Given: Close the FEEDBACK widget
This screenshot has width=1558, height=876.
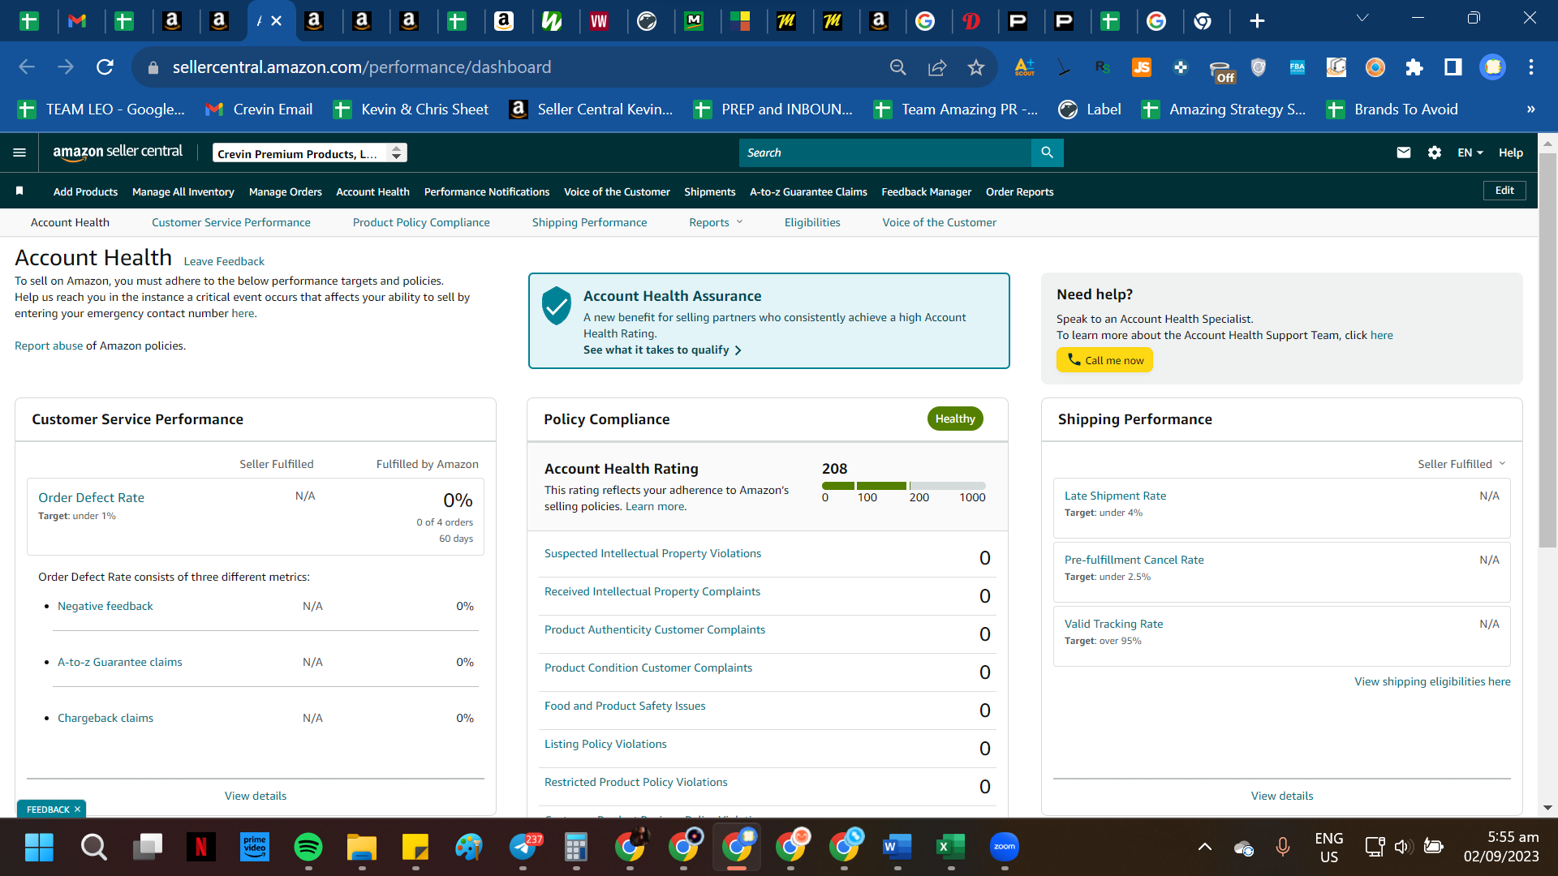Looking at the screenshot, I should tap(77, 809).
